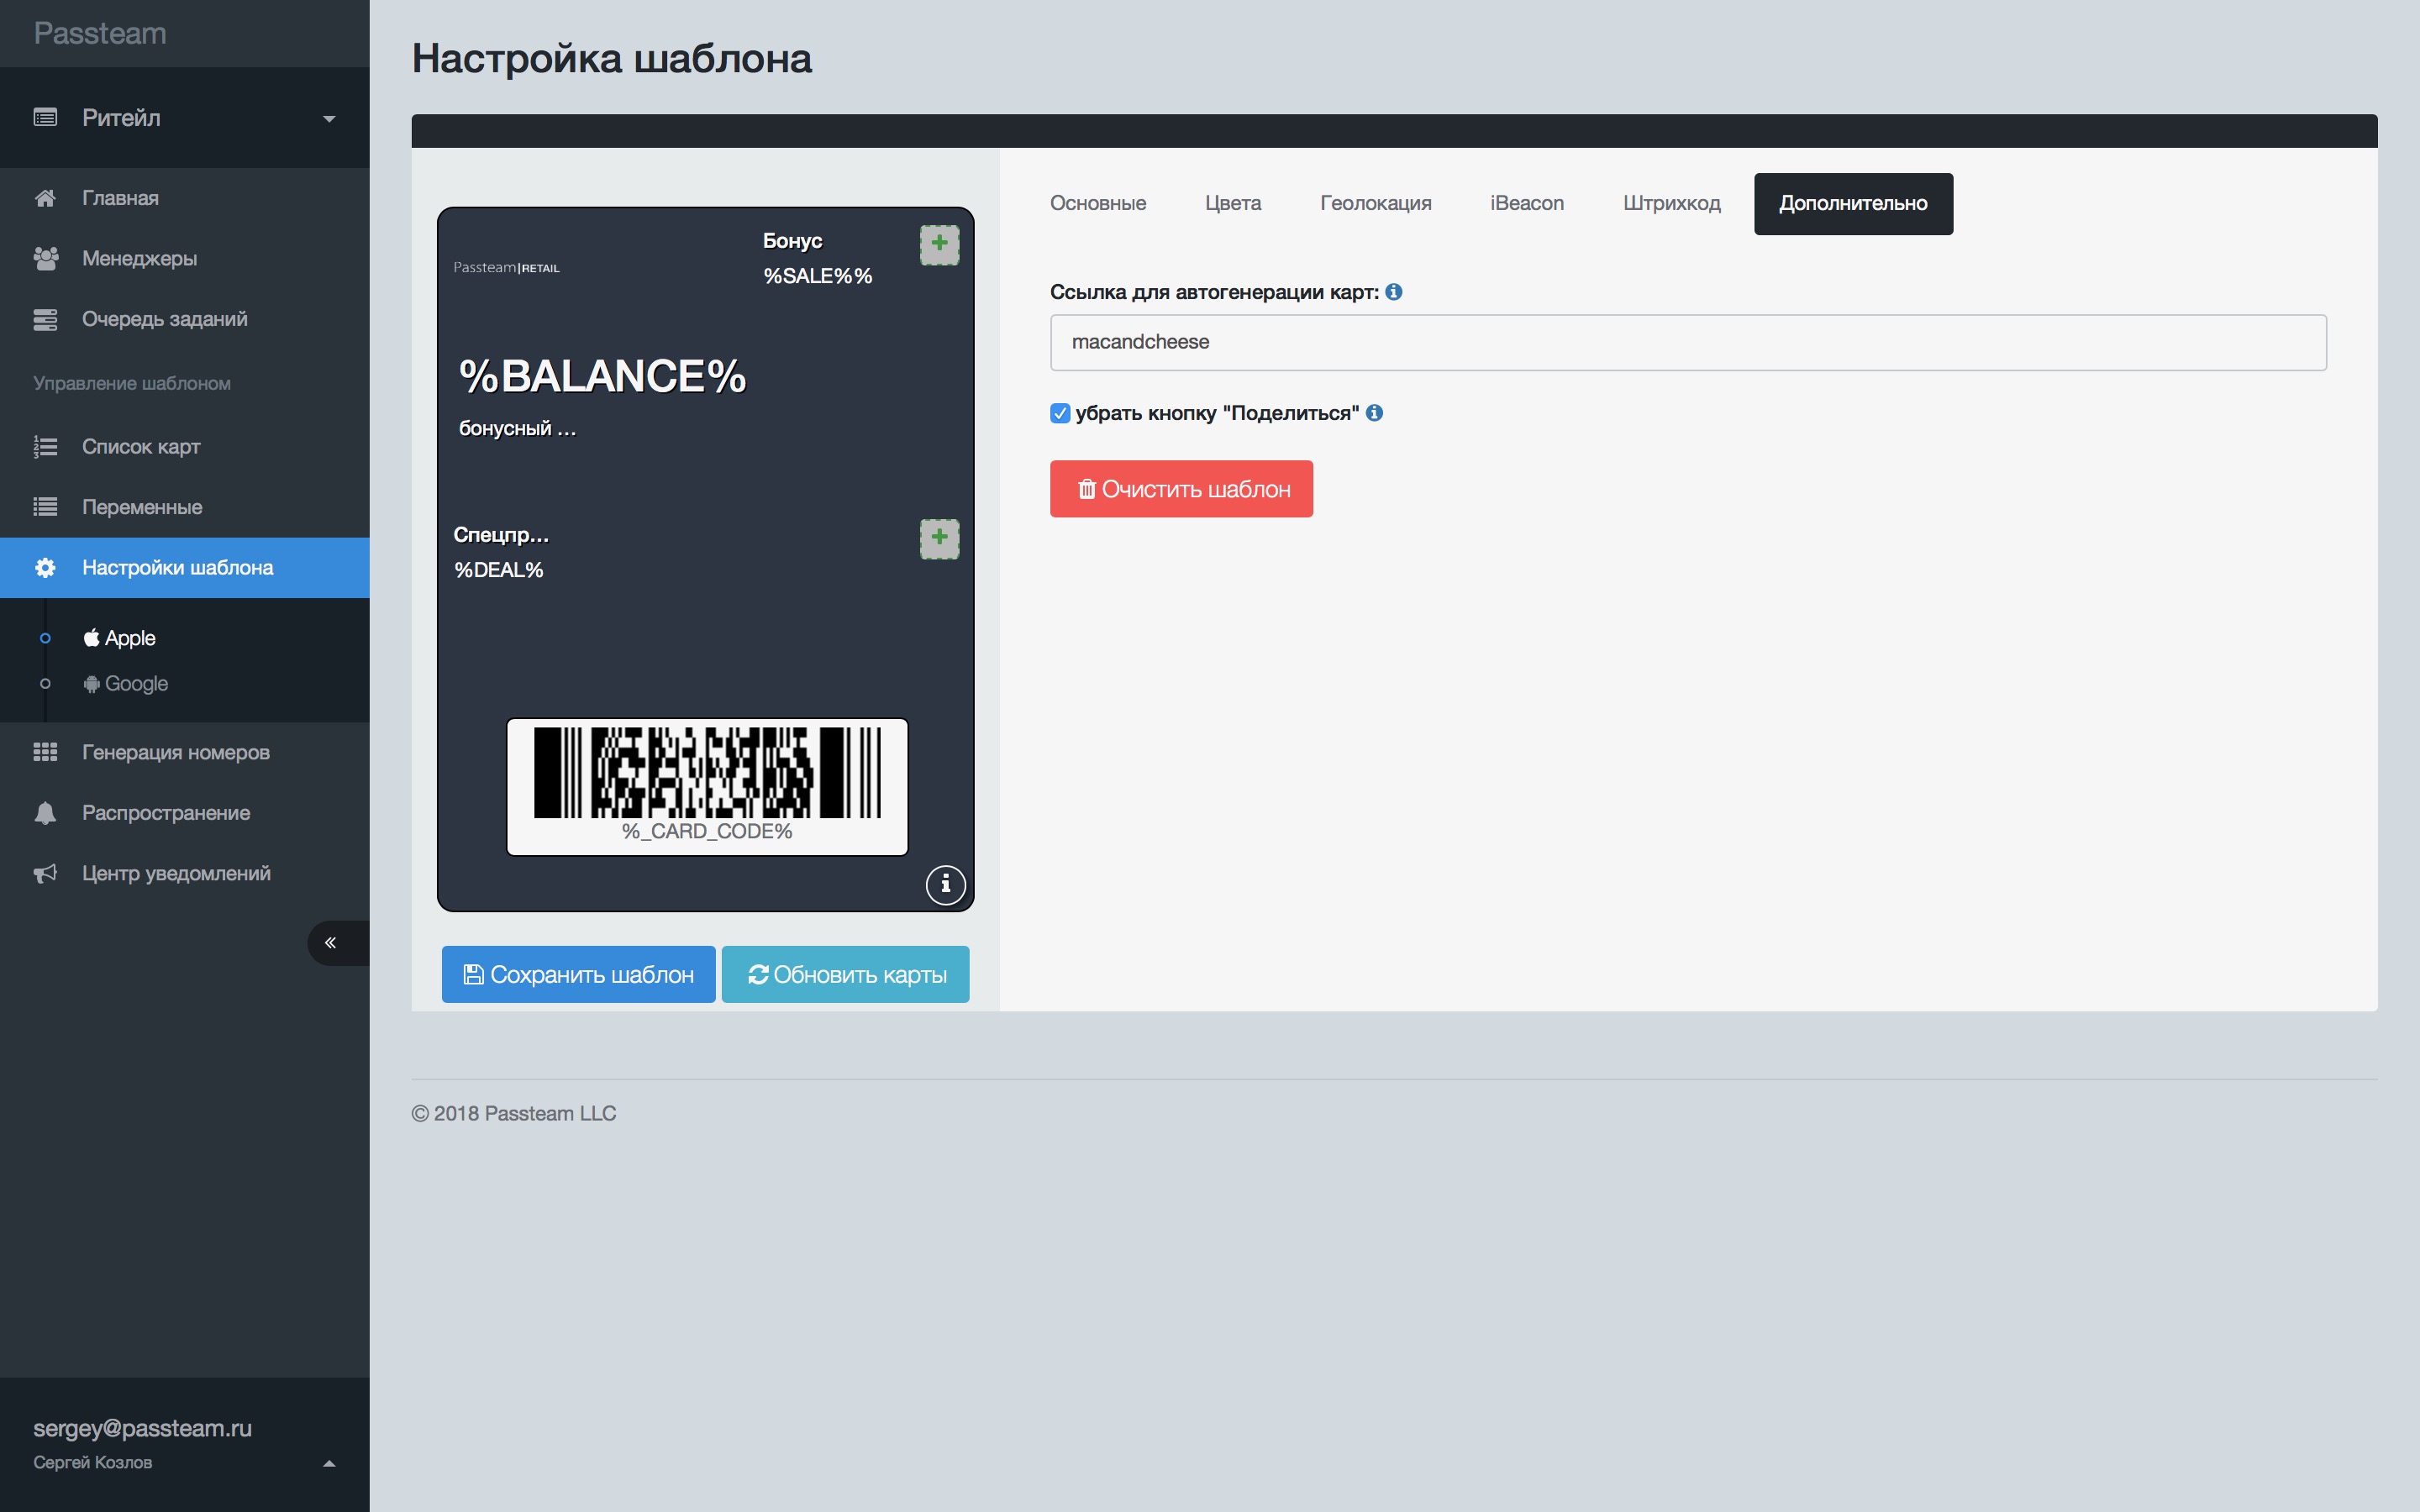Click the green plus icon beside the Бонус field
The width and height of the screenshot is (2420, 1512).
pos(939,244)
